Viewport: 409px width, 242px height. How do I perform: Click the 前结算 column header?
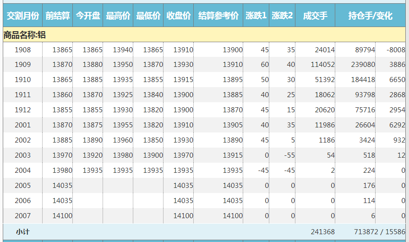(x=58, y=16)
